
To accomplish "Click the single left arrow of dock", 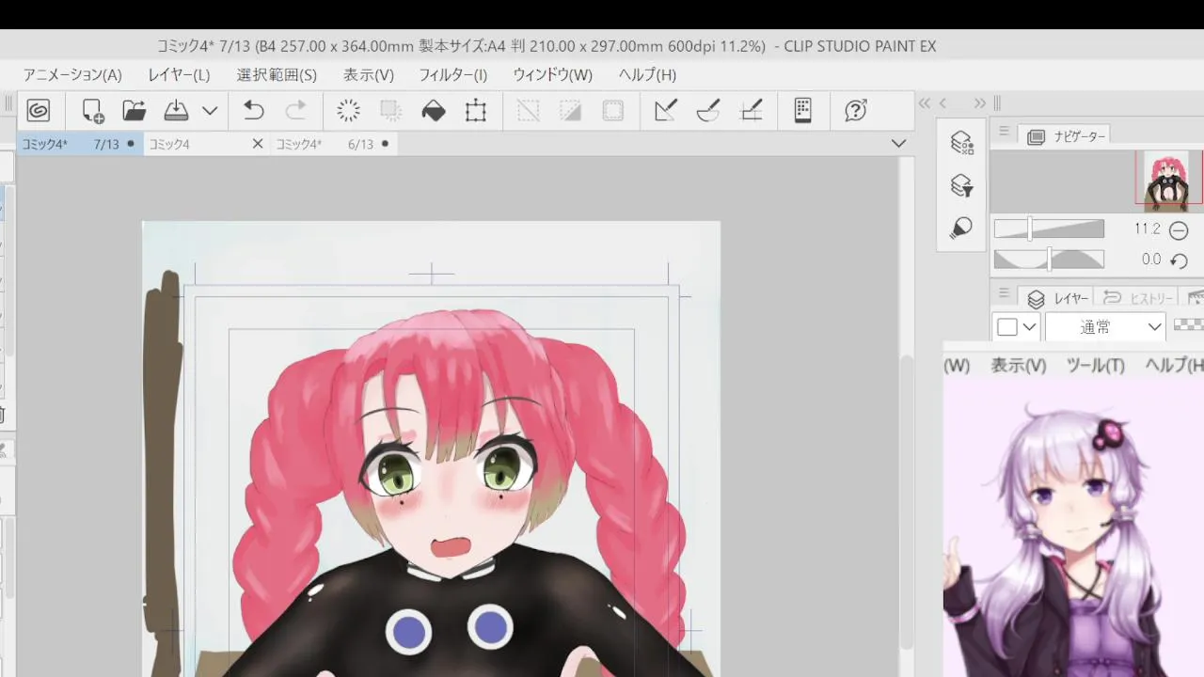I will point(943,103).
